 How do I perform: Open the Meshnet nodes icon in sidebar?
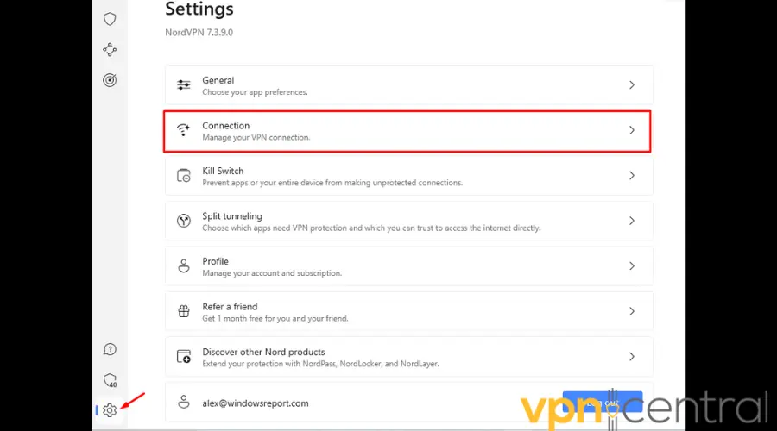tap(110, 50)
